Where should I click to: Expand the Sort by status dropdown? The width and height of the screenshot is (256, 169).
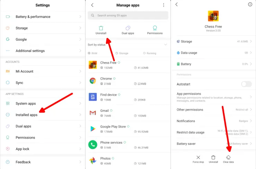[x=166, y=44]
